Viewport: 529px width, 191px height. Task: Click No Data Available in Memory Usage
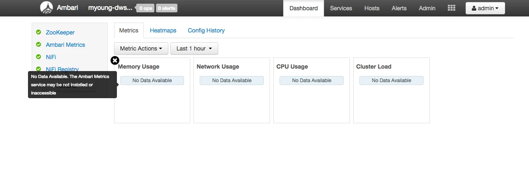pos(152,81)
